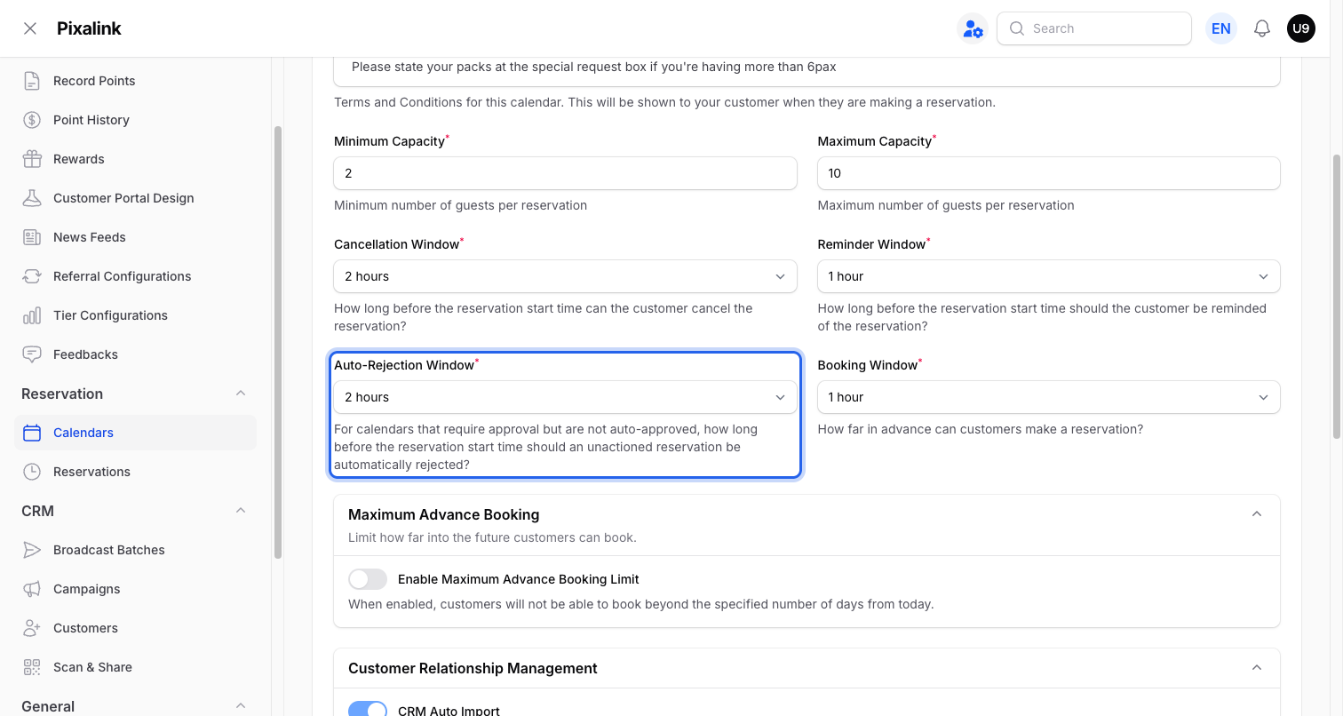The image size is (1343, 716).
Task: Collapse the Reservation sidebar group
Action: (x=240, y=394)
